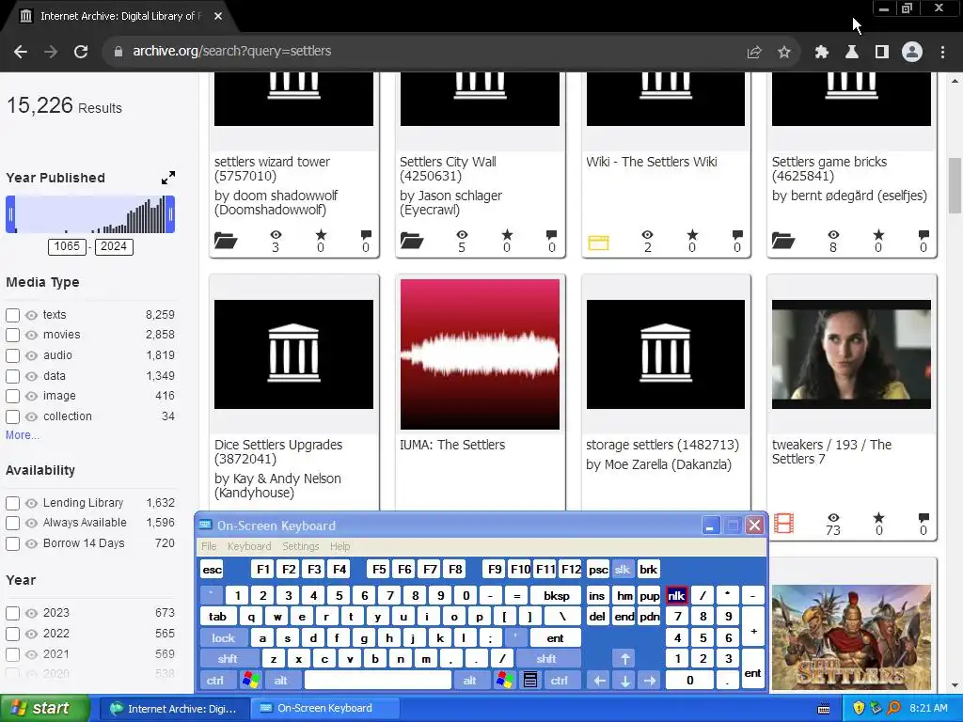Click the spacebar on the on-screen keyboard
Viewport: 963px width, 722px height.
[378, 681]
